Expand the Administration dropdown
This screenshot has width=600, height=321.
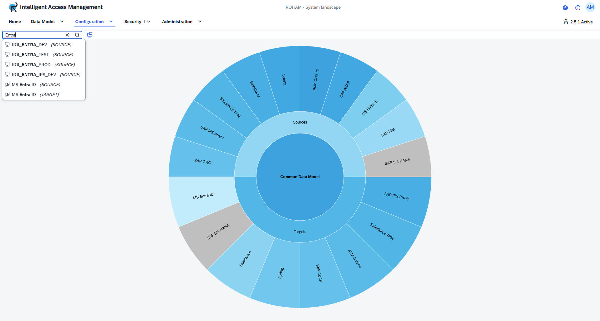(x=200, y=22)
